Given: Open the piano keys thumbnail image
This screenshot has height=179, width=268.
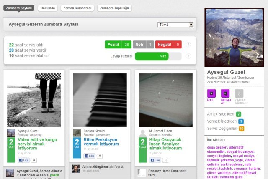Looking at the screenshot, I should 100,100.
